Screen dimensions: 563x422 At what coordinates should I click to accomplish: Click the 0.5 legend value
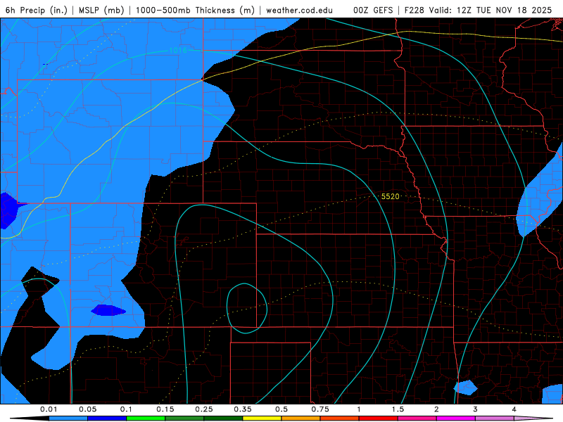tap(281, 409)
